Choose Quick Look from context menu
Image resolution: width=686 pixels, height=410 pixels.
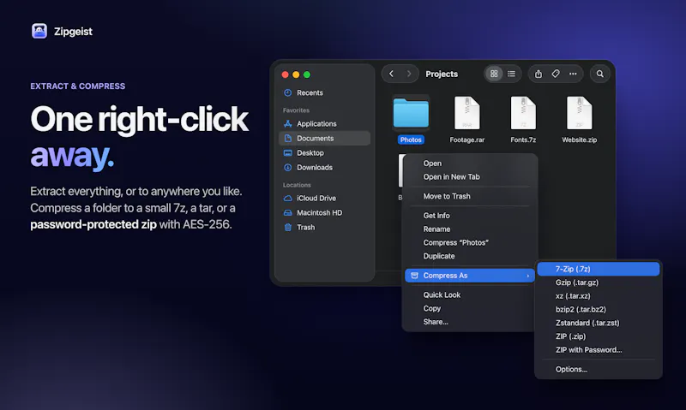click(x=469, y=294)
